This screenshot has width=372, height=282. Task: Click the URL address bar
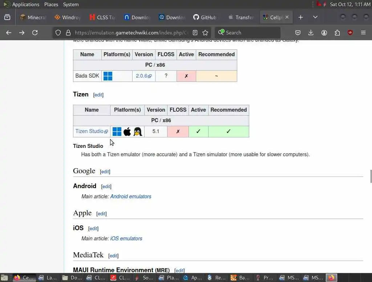click(x=131, y=33)
